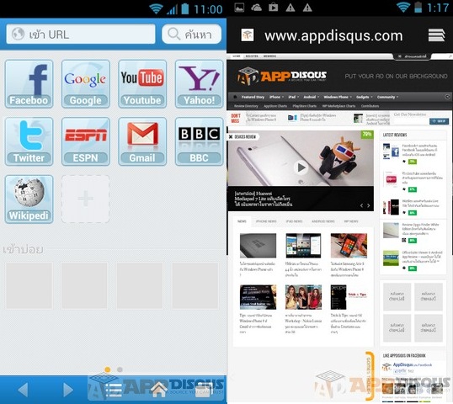Play the featured Huawei Mediapad video

(301, 167)
